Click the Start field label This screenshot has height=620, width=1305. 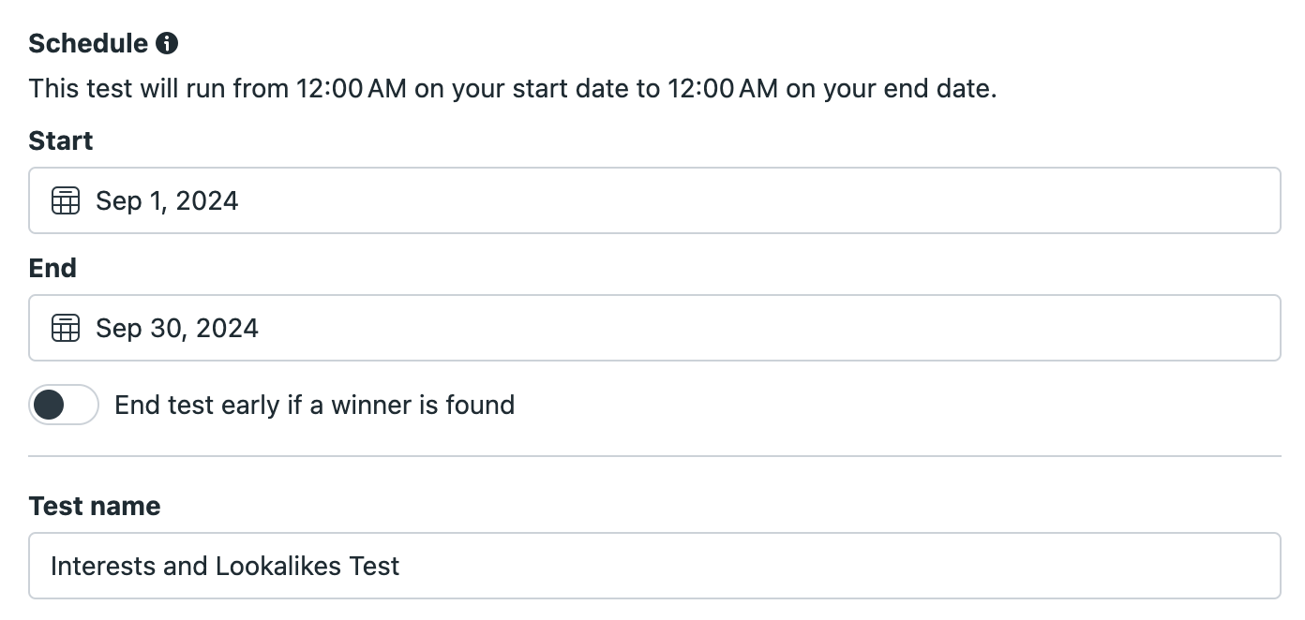point(61,140)
